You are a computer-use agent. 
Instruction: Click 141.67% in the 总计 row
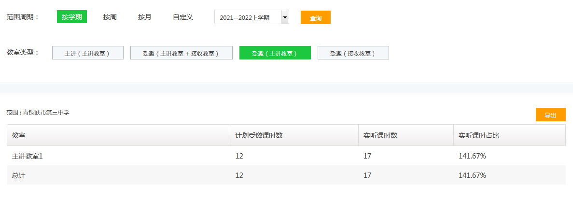[472, 175]
